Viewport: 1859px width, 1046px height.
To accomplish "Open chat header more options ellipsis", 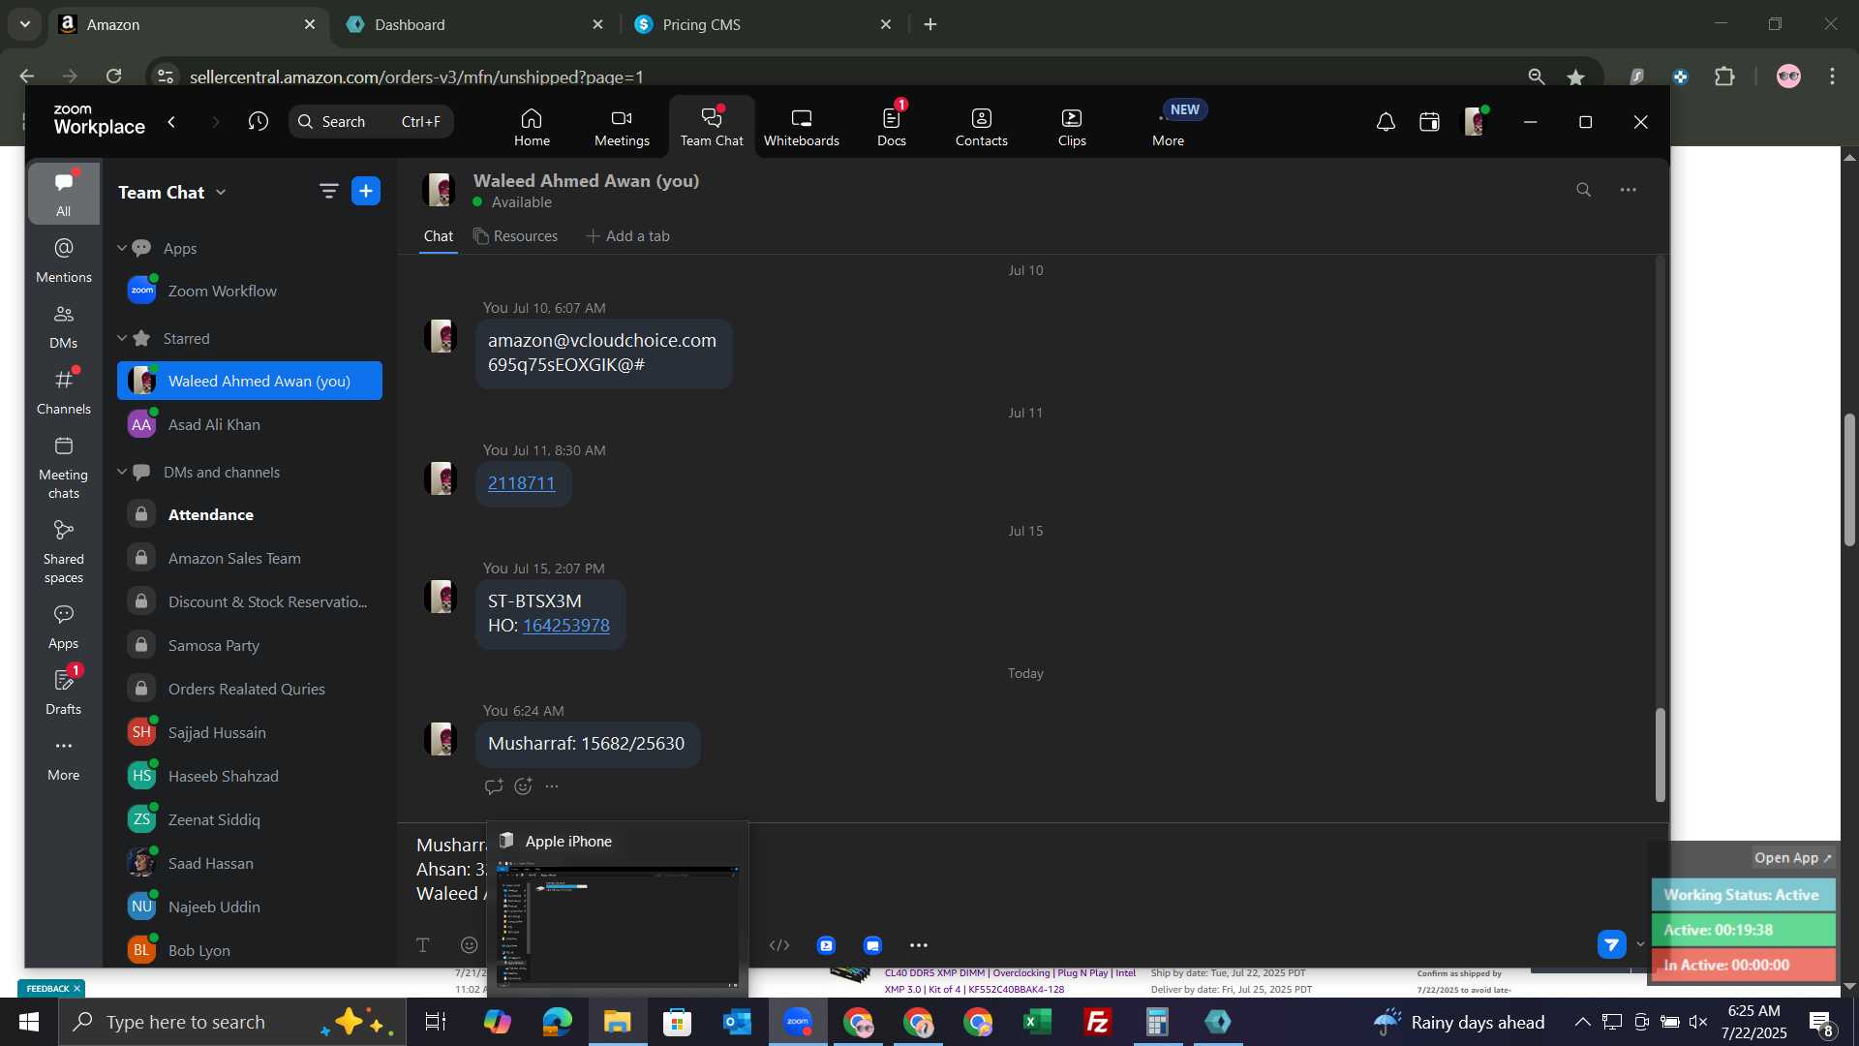I will (x=1629, y=190).
